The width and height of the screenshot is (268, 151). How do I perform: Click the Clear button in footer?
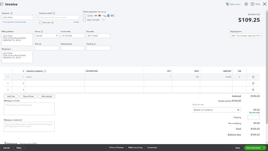19,148
